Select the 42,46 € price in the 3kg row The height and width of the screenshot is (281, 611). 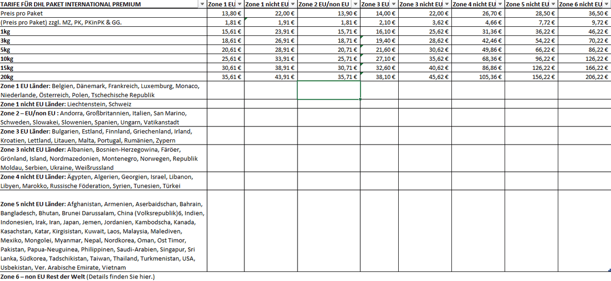pyautogui.click(x=478, y=41)
